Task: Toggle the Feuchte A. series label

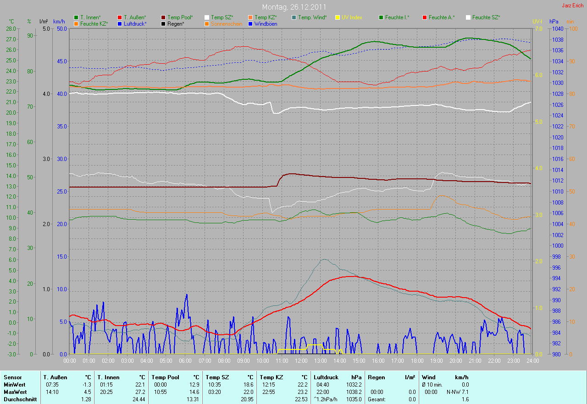Action: point(441,17)
